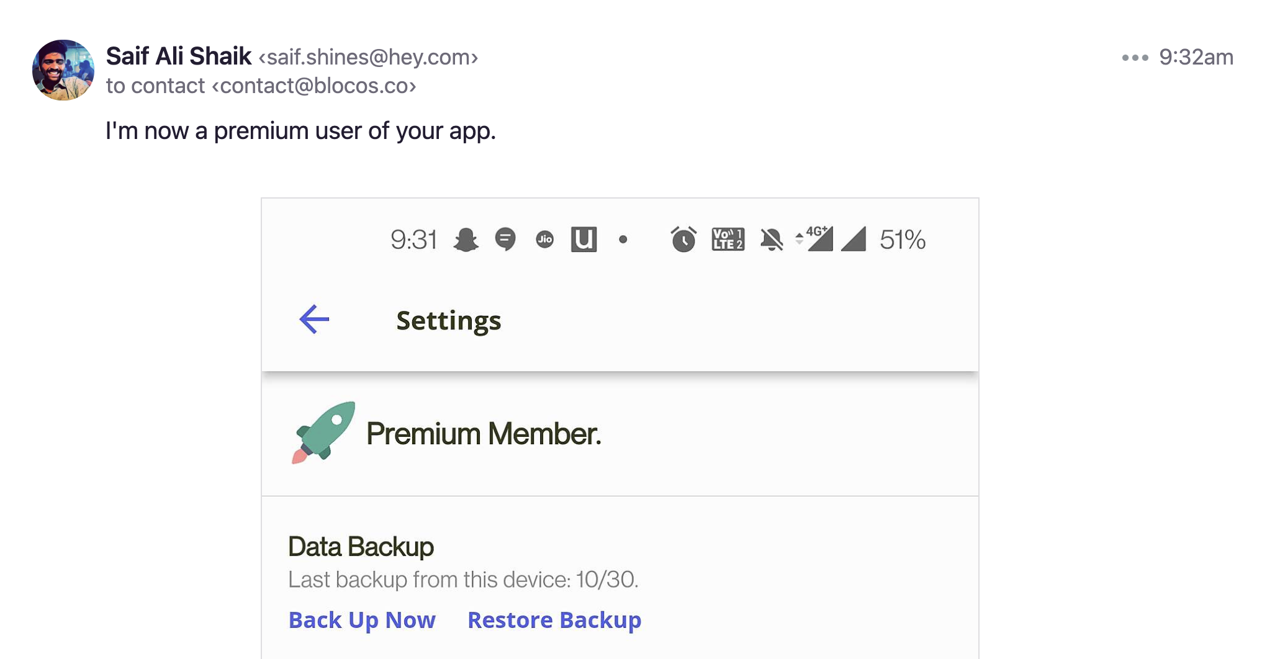Click the muted bell status icon

coord(772,240)
